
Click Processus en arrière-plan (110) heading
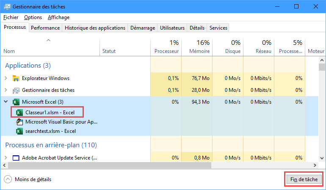pyautogui.click(x=51, y=145)
